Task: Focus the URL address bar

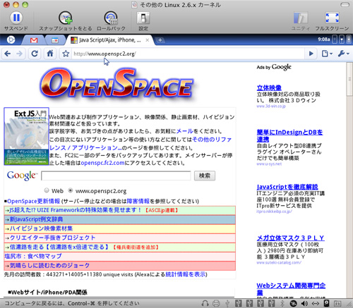Action: click(187, 54)
